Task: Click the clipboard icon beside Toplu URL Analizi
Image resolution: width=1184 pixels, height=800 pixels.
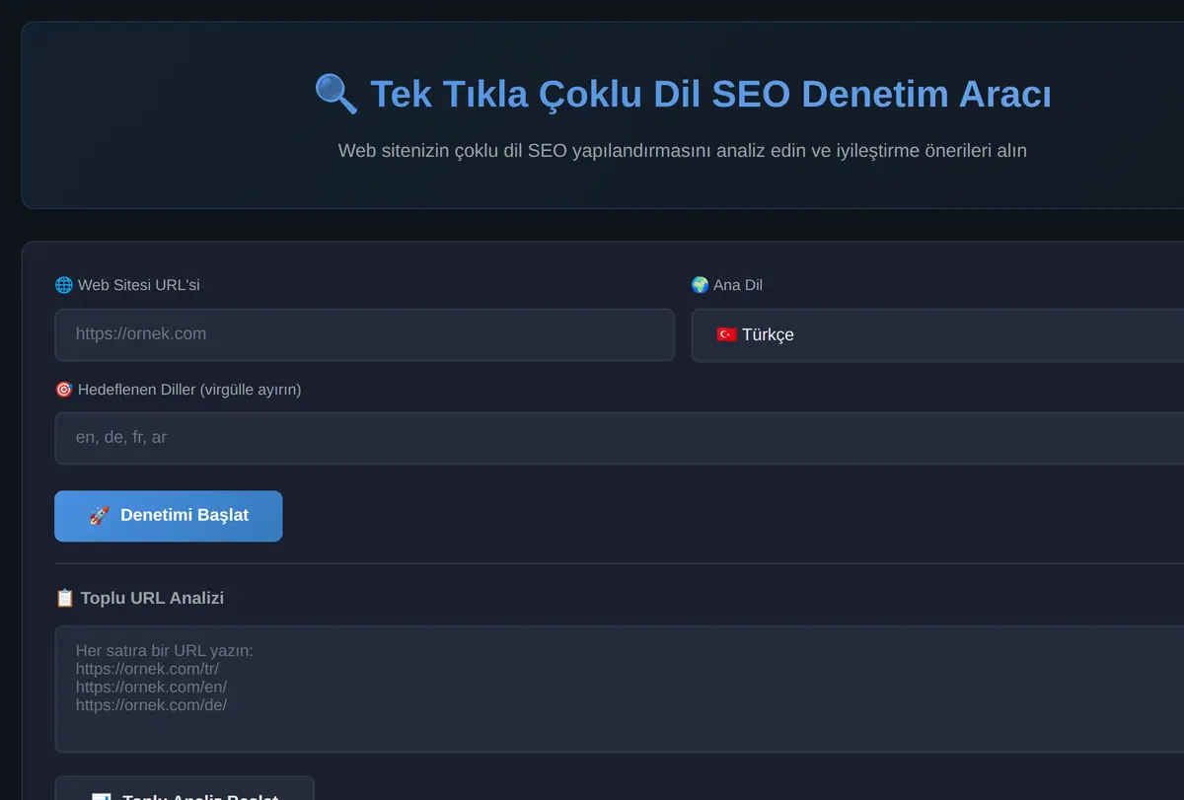Action: 65,598
